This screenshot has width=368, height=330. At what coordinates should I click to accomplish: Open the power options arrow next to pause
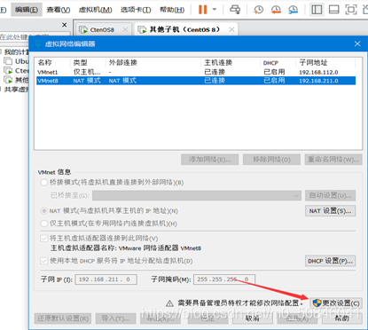(215, 10)
